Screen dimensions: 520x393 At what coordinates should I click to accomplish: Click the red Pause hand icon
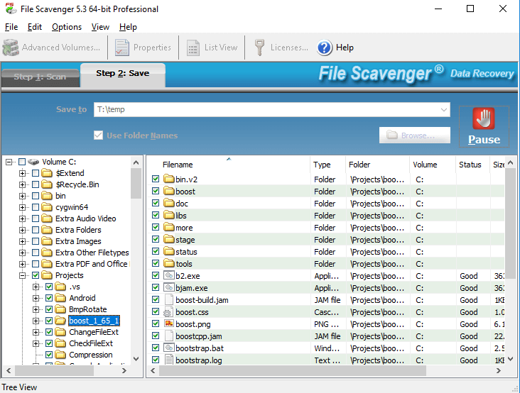pyautogui.click(x=484, y=118)
